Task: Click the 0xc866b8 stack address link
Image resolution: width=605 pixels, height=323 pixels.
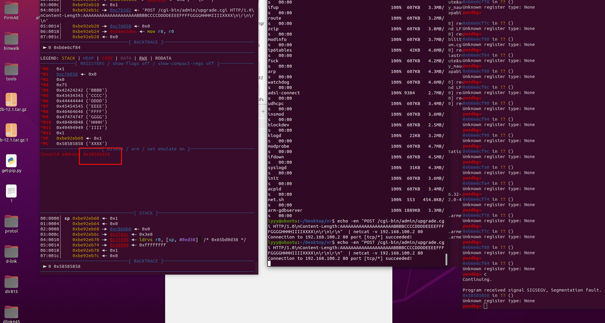Action: coord(120,229)
